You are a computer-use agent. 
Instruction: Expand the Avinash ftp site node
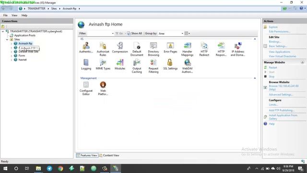click(12, 44)
